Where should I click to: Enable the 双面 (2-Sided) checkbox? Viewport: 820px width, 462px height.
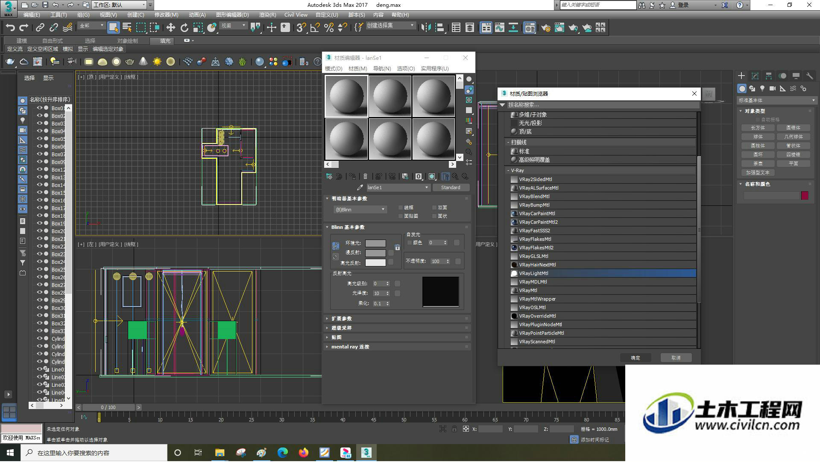(x=434, y=208)
